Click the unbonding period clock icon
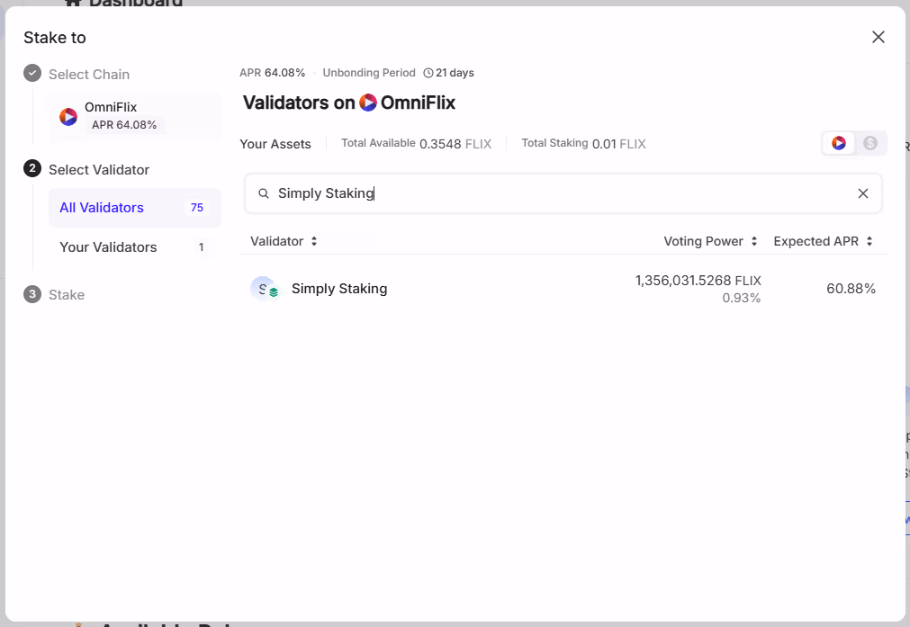The height and width of the screenshot is (627, 910). click(428, 73)
